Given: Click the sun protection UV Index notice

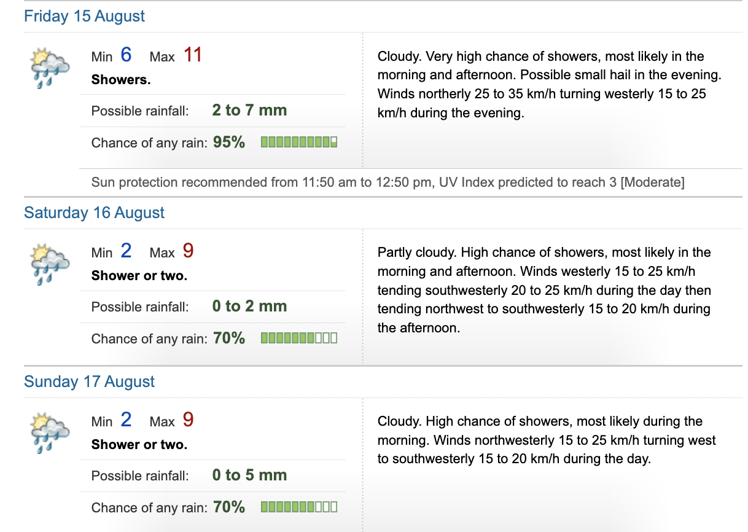Looking at the screenshot, I should pyautogui.click(x=388, y=182).
